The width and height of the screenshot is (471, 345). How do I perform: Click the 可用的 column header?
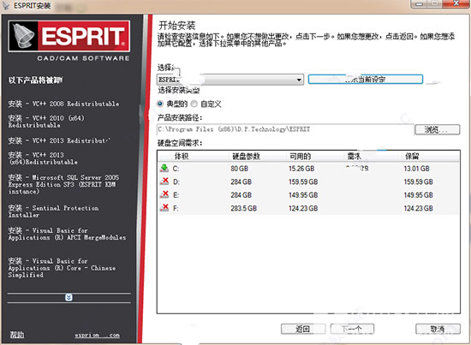tap(301, 156)
